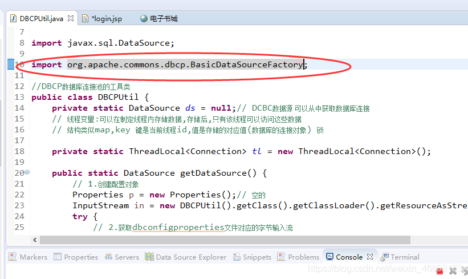
Task: Click the Problems view icon
Action: (281, 257)
